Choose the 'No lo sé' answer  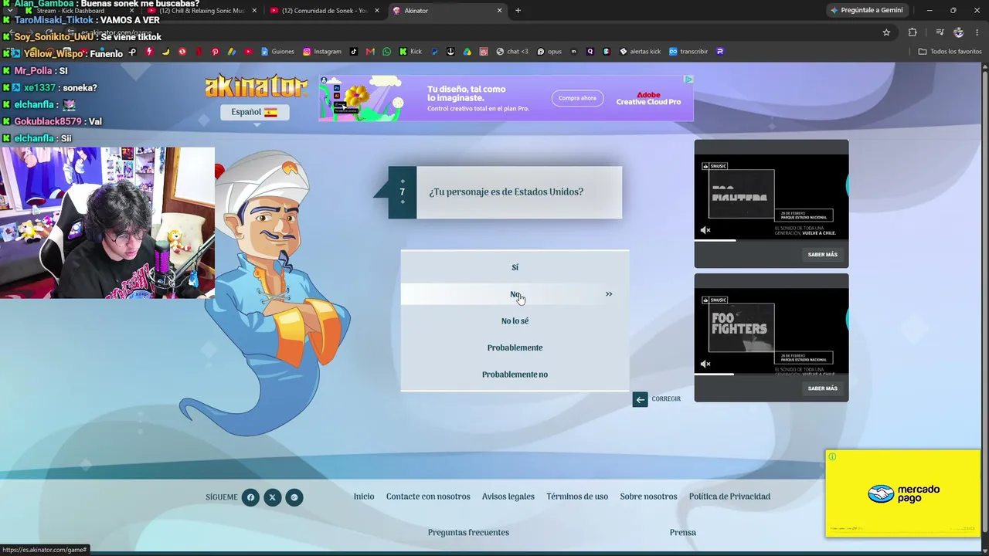tap(515, 320)
